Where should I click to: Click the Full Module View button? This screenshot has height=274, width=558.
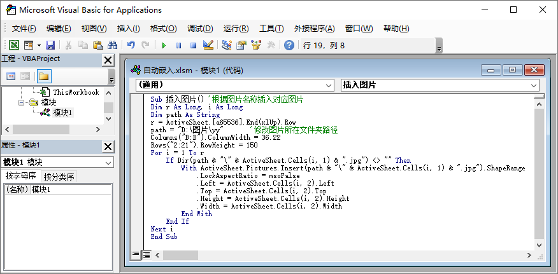tap(147, 255)
